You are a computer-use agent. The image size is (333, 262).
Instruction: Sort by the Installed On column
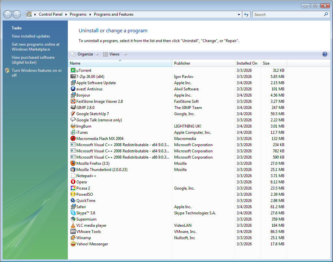point(248,63)
